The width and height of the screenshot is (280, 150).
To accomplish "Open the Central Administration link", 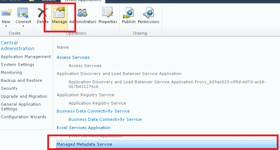I will (x=17, y=46).
